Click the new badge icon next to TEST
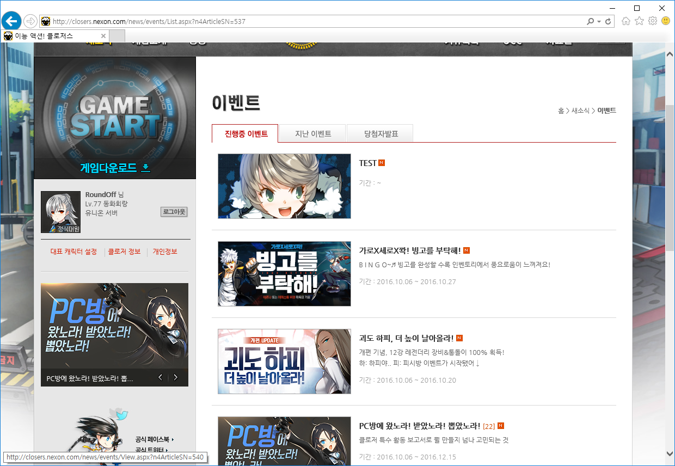 382,163
